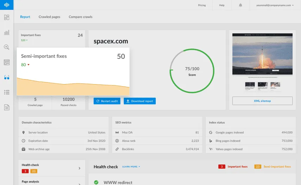The image size is (301, 185).
Task: Click the Semi-important fixes count 50
Action: click(x=121, y=56)
